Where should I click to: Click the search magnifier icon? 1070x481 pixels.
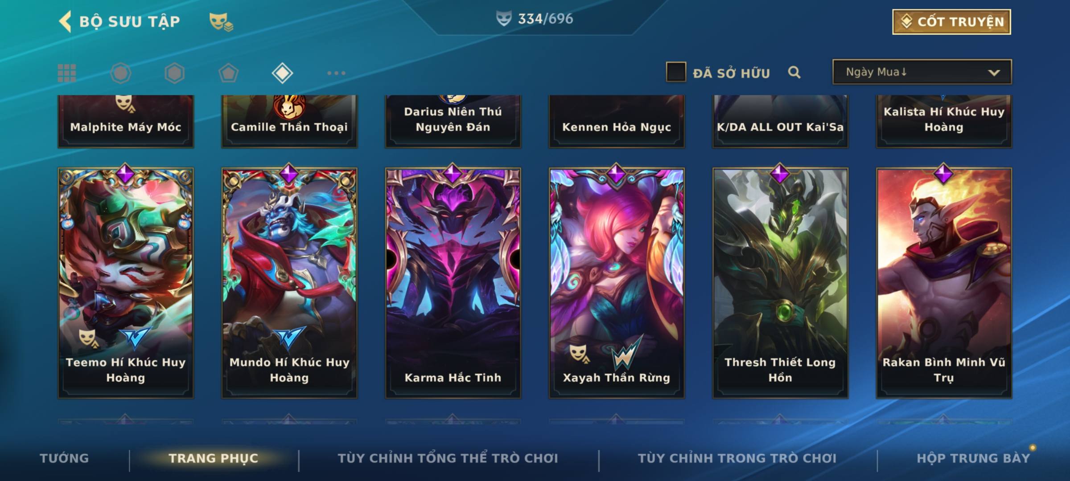pyautogui.click(x=794, y=72)
